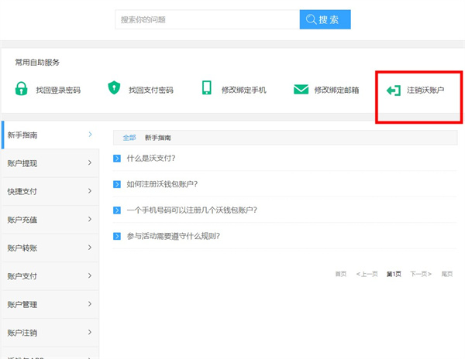The height and width of the screenshot is (359, 465).
Task: Click the phone icon for 修改绑定手机
Action: pos(207,89)
